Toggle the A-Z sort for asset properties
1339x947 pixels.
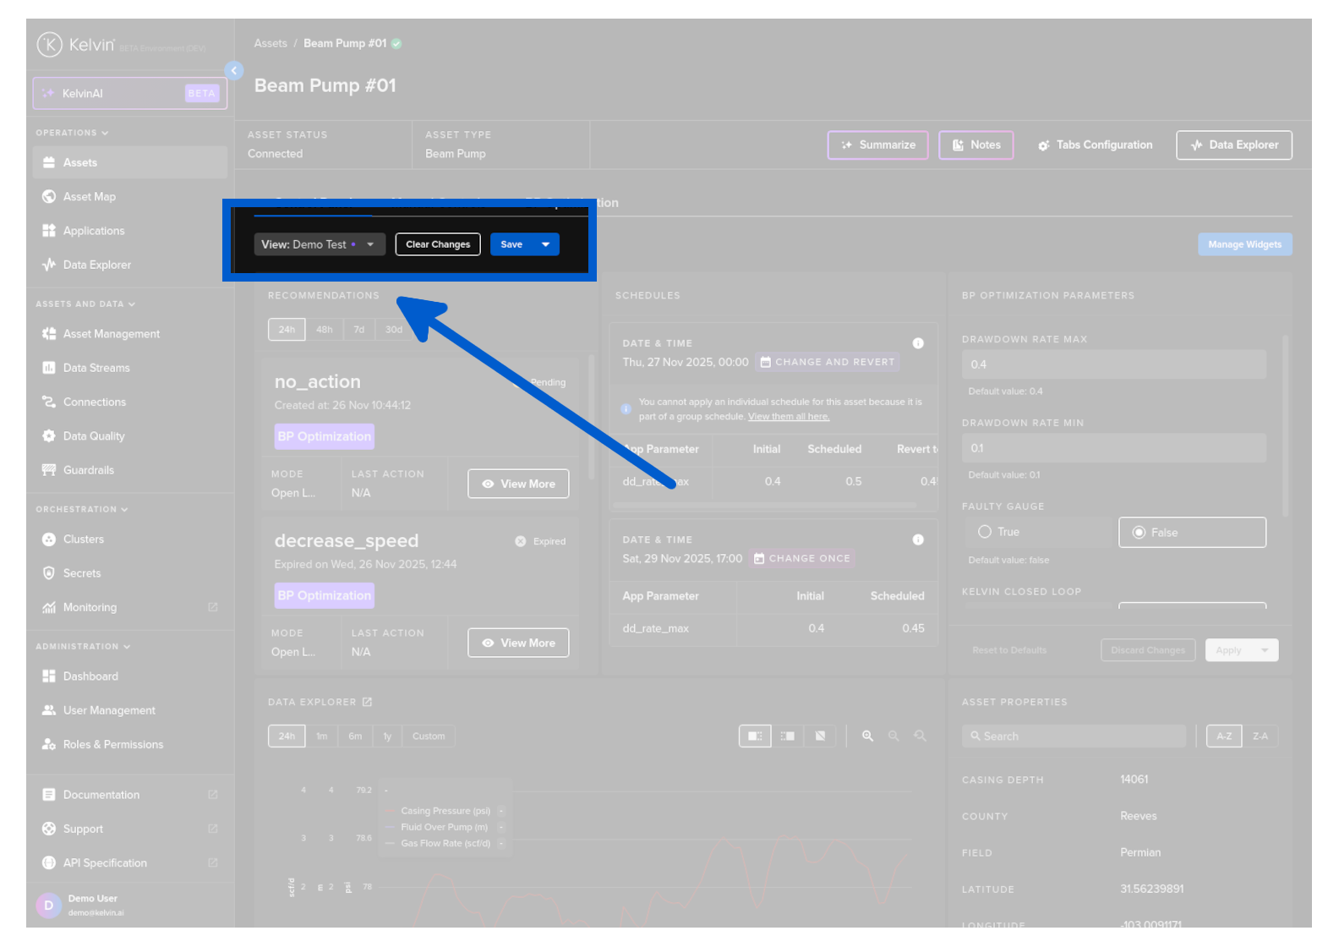tap(1224, 736)
